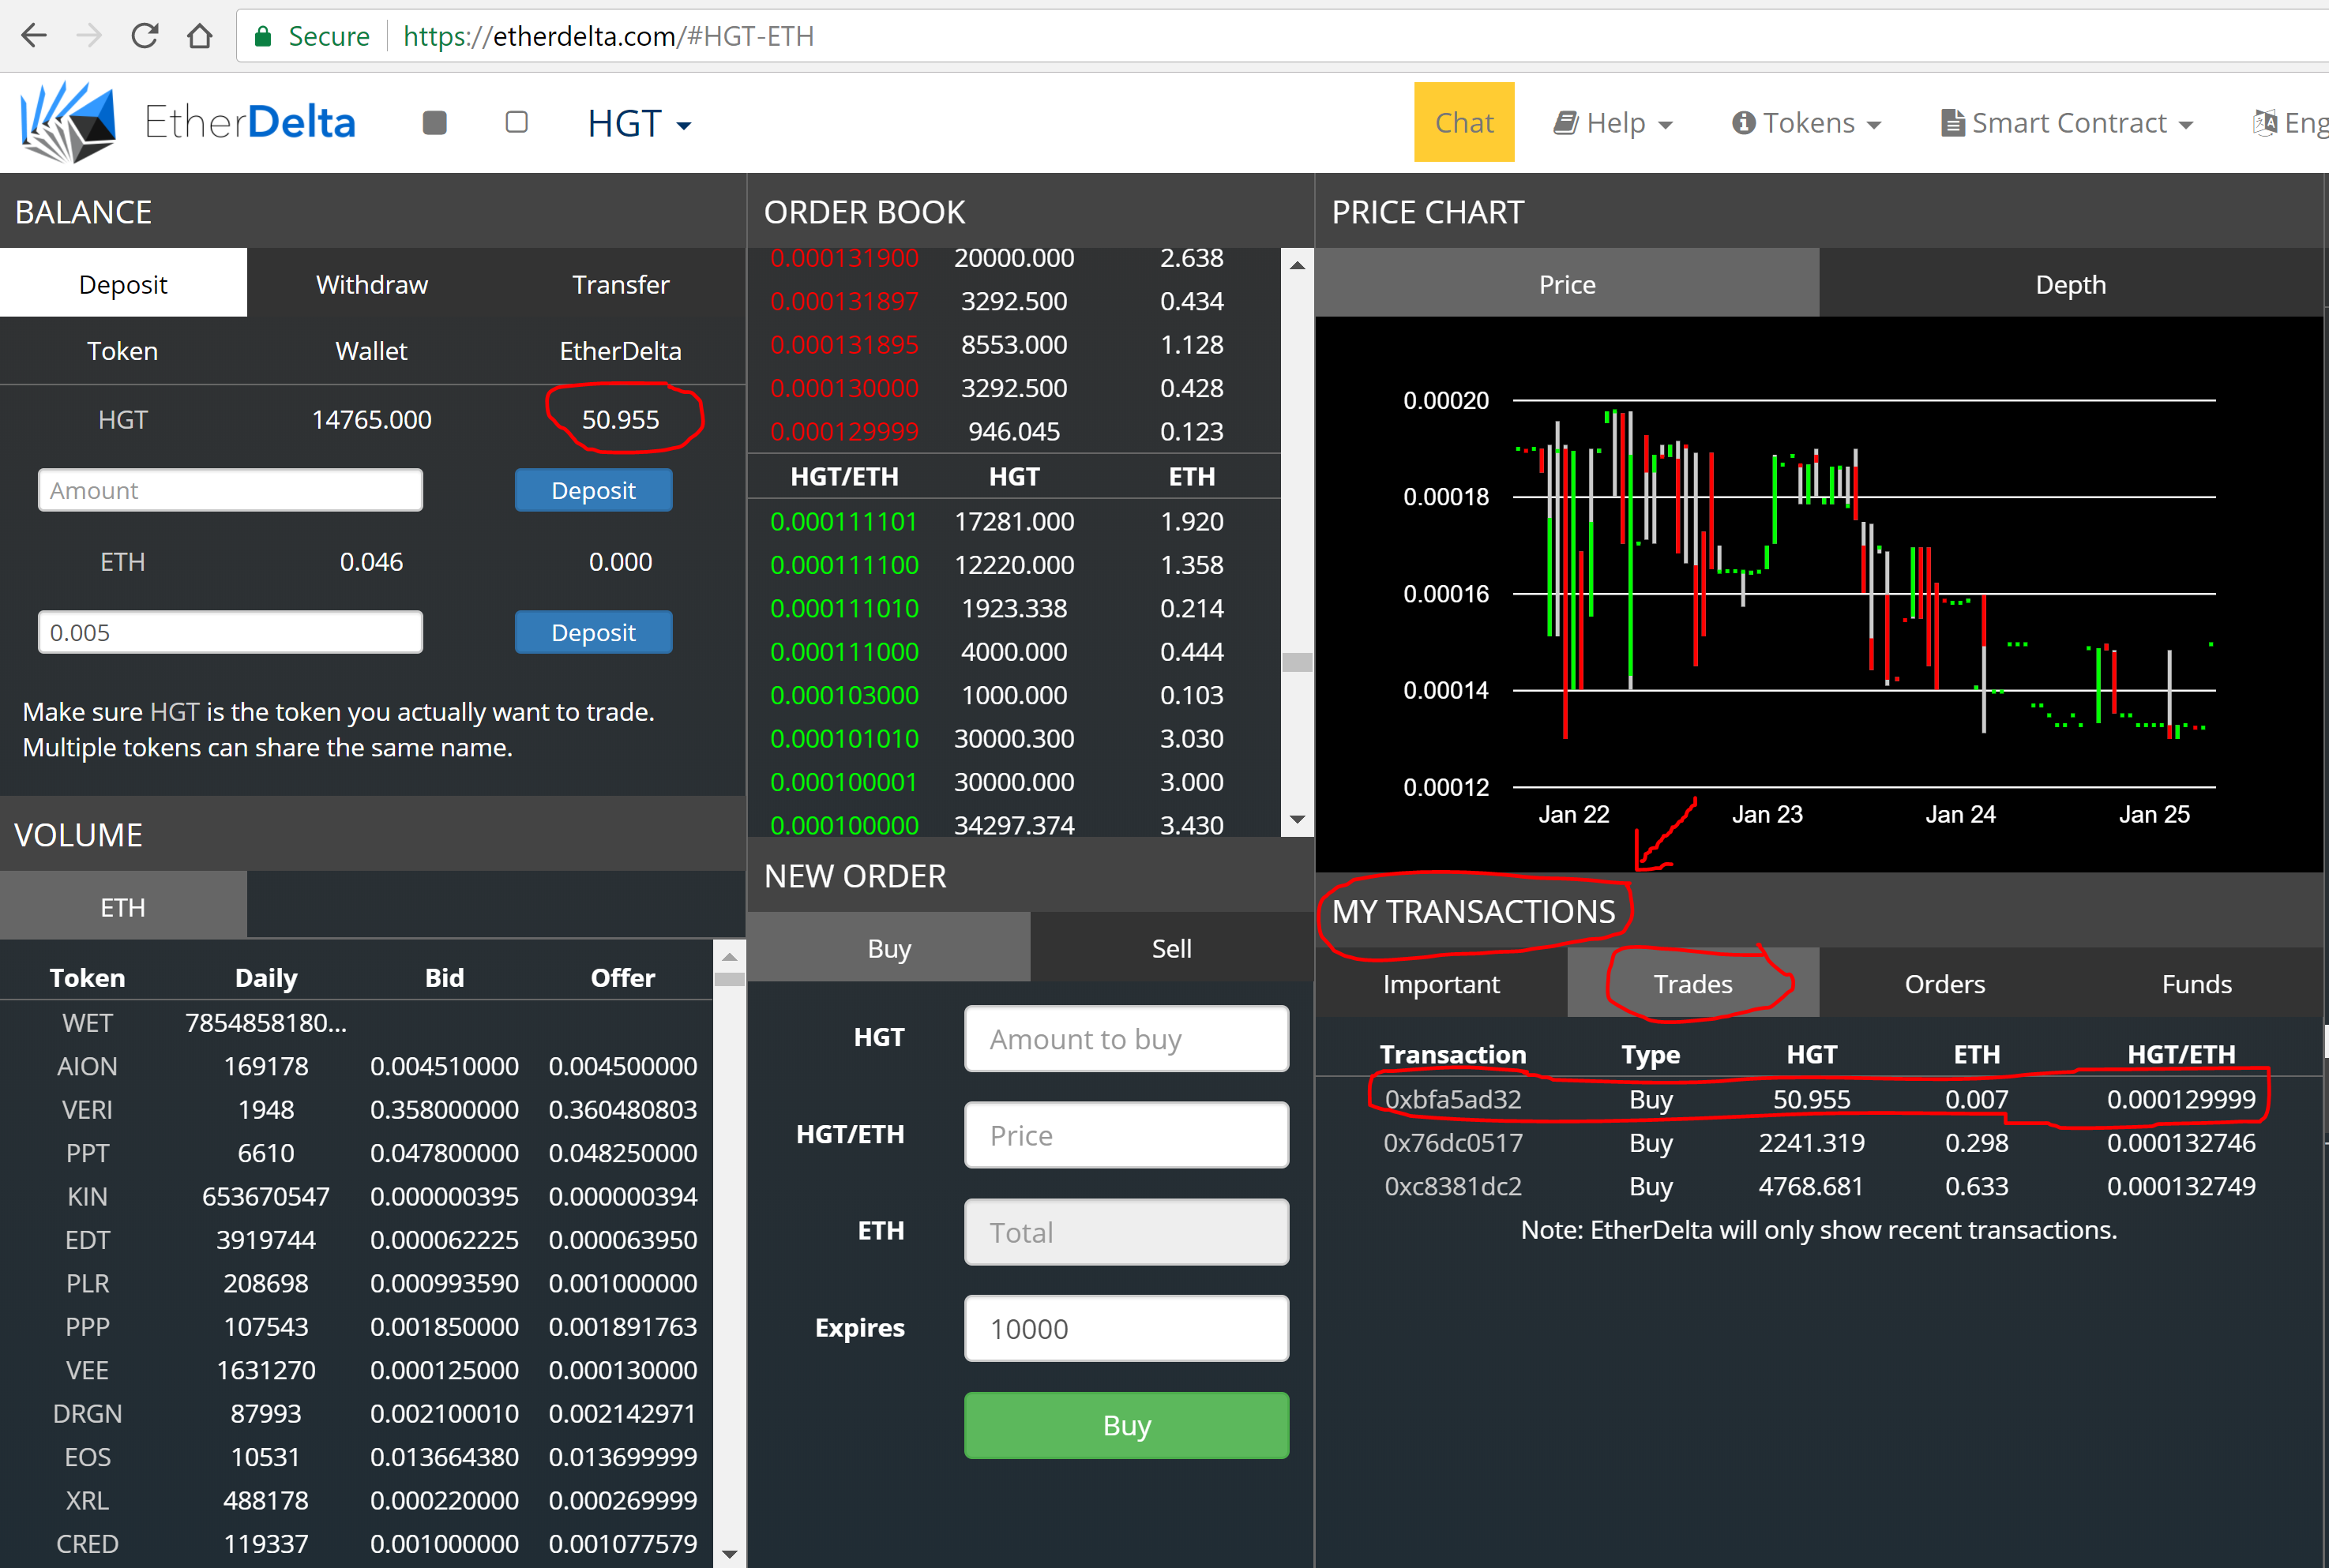Click the browser forward arrow
This screenshot has width=2329, height=1568.
tap(89, 36)
